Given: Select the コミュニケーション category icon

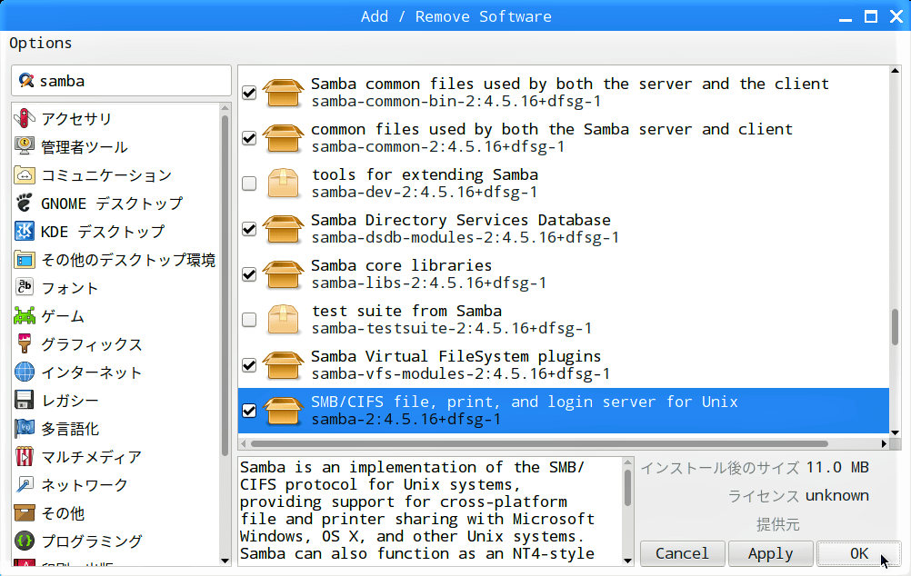Looking at the screenshot, I should click(25, 174).
